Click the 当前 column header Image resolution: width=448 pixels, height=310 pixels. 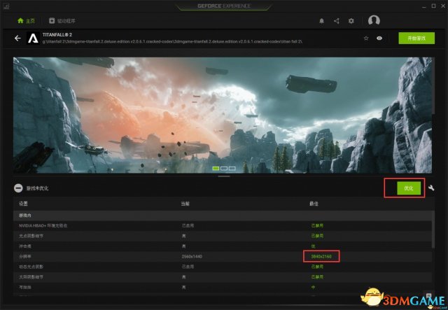[185, 204]
